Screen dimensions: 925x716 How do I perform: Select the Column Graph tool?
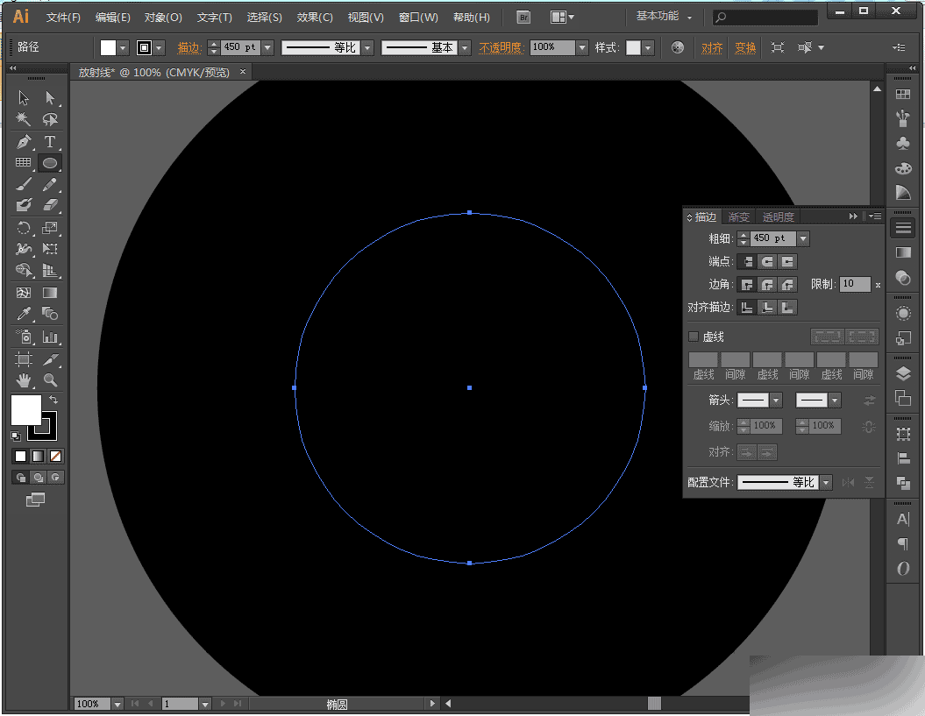(50, 337)
